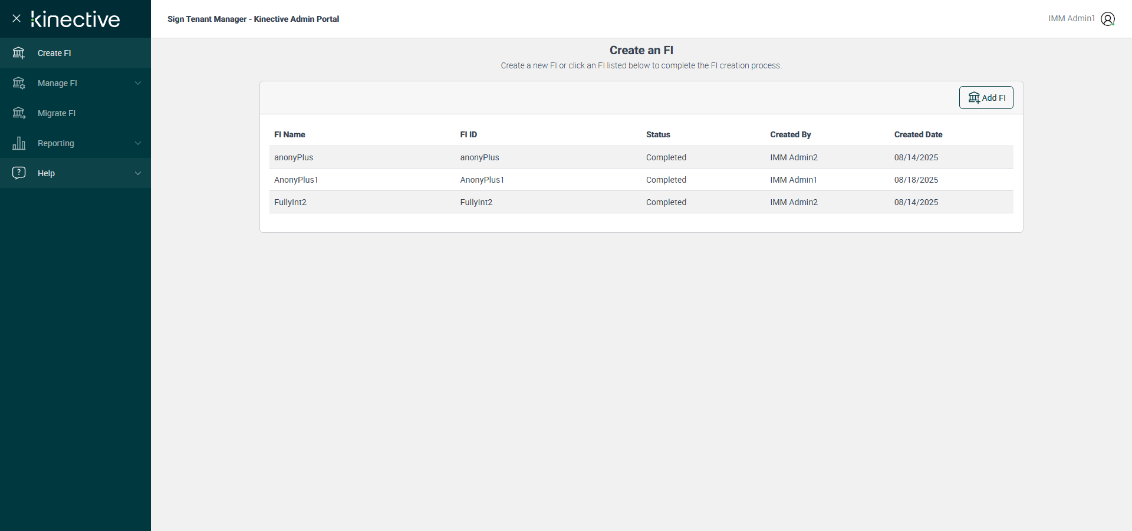Click the Created Date column header
This screenshot has height=531, width=1132.
(918, 134)
